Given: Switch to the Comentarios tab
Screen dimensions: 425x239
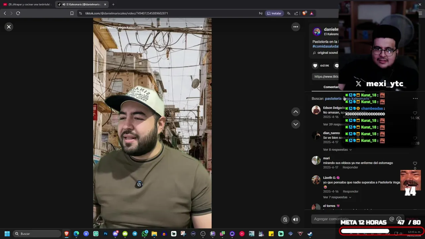Looking at the screenshot, I should pyautogui.click(x=331, y=87).
